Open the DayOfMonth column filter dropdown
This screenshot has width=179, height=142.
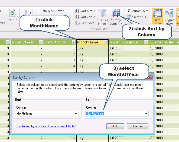coord(73,42)
